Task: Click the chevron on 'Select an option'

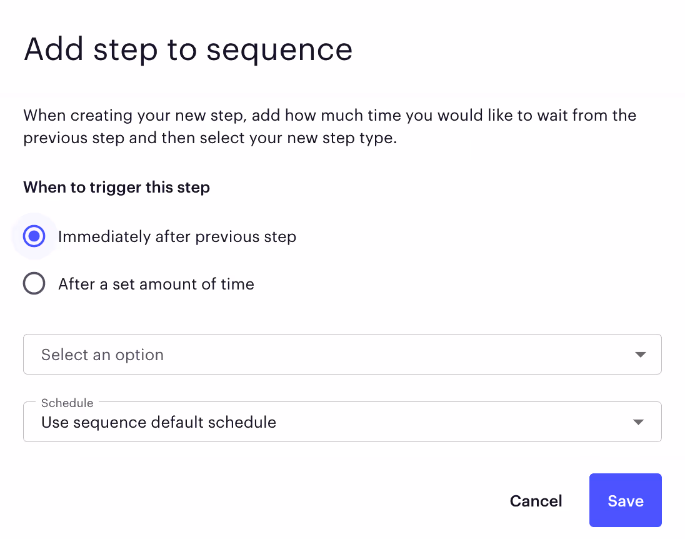Action: pos(640,354)
